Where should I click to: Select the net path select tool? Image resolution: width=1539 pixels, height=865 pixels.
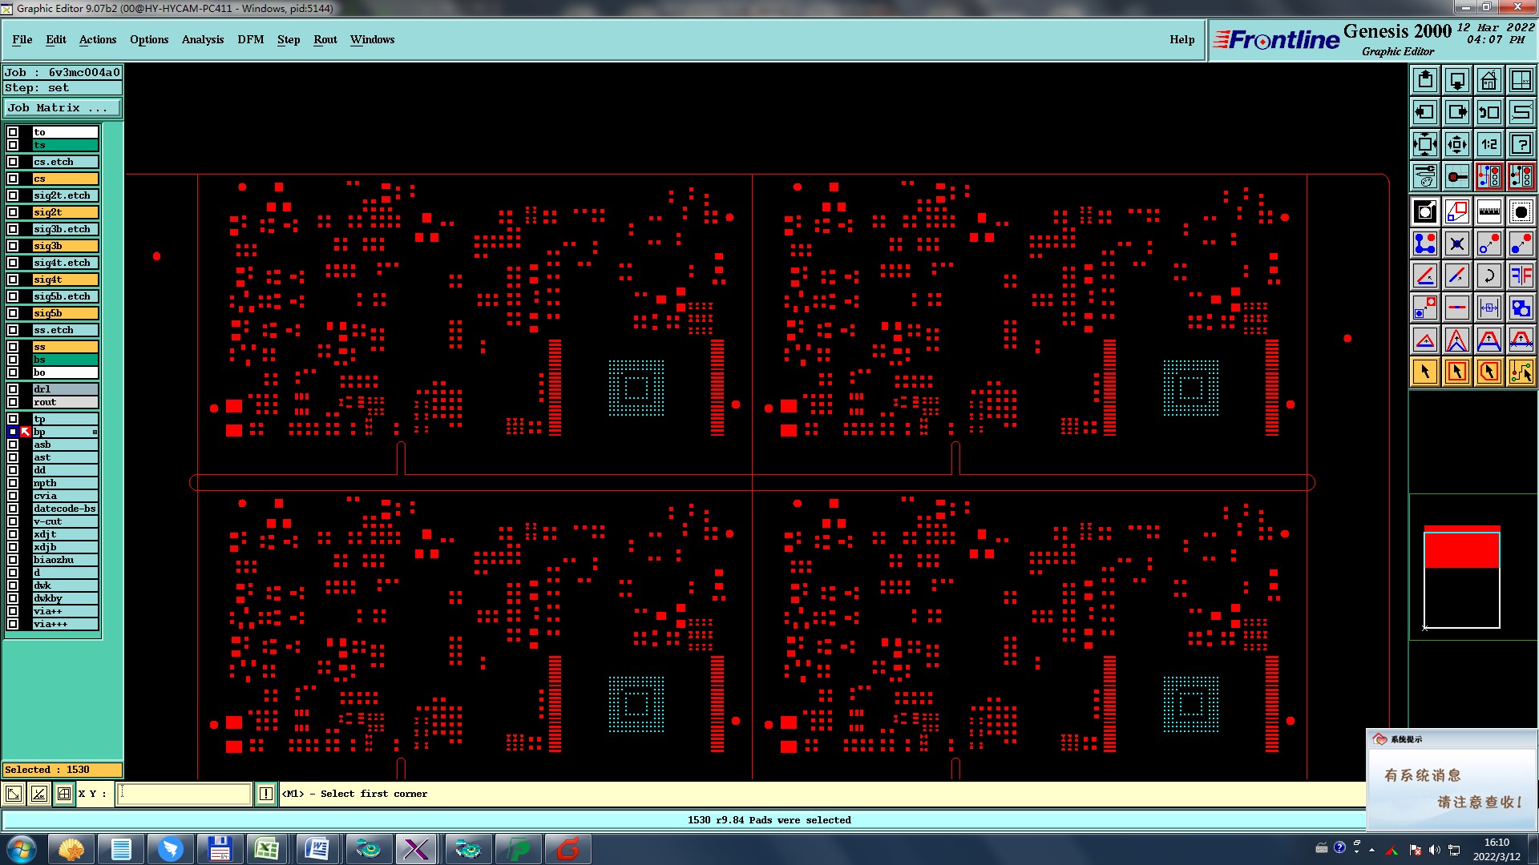pyautogui.click(x=1521, y=372)
